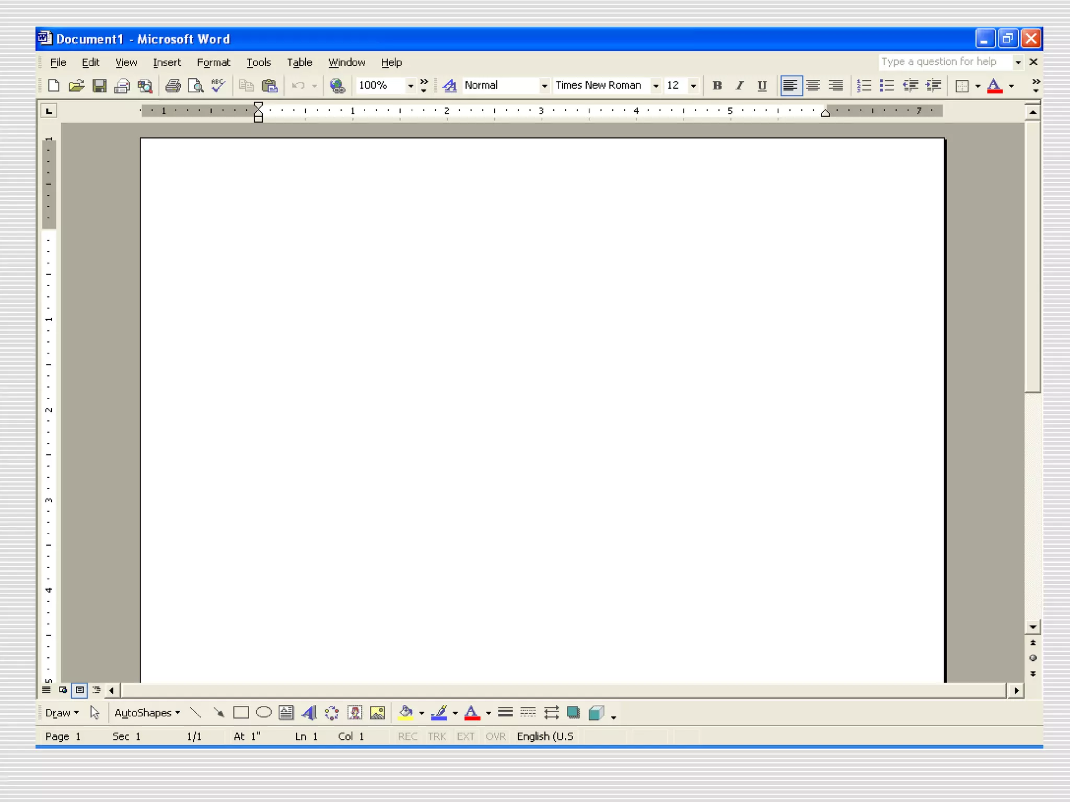This screenshot has height=802, width=1070.
Task: Toggle Underline formatting
Action: pyautogui.click(x=762, y=86)
